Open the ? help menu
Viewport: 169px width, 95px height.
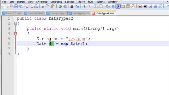click(121, 2)
